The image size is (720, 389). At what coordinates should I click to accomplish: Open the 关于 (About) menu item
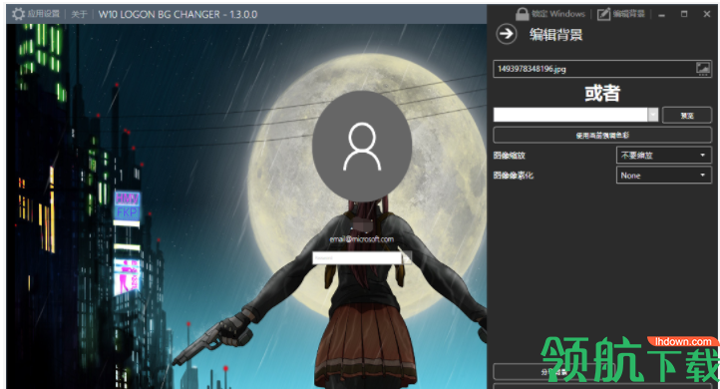(x=79, y=14)
